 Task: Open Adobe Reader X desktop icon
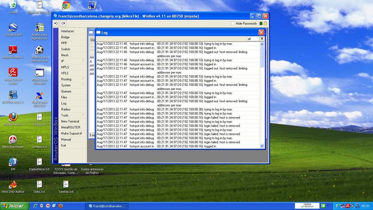13,52
